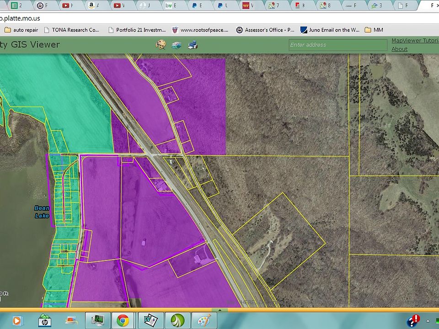Open Google Chrome from the taskbar
Image resolution: width=439 pixels, height=329 pixels.
click(x=123, y=320)
